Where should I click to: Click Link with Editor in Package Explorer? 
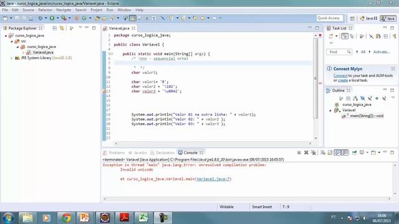point(62,28)
